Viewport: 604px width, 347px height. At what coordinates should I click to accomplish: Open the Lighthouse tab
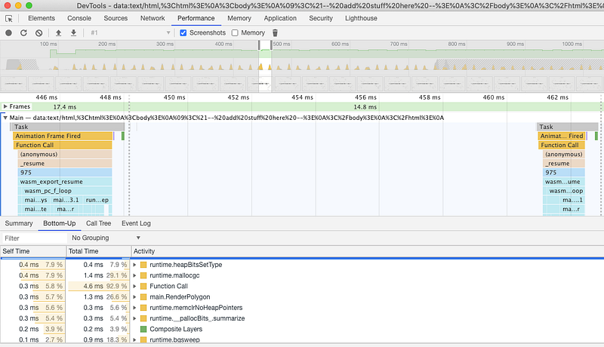coord(361,18)
